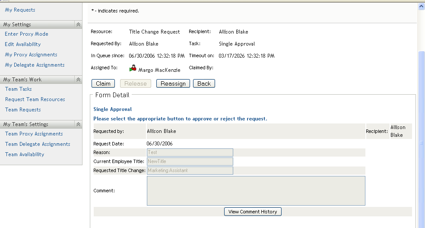Open Request Team Resources
This screenshot has width=425, height=228.
pyautogui.click(x=35, y=99)
